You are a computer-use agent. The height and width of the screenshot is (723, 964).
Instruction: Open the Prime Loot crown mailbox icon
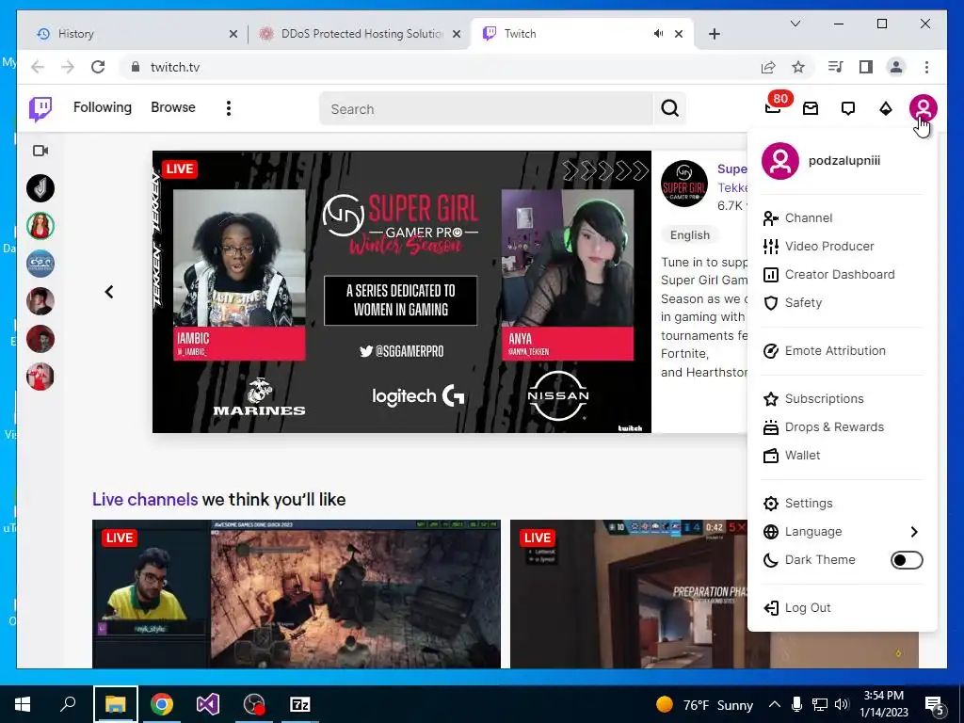pyautogui.click(x=811, y=109)
